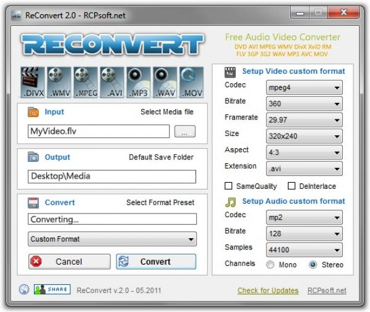Click the 'Select Format Preset' label
Screen dimensions: 370x312
[x=160, y=202]
